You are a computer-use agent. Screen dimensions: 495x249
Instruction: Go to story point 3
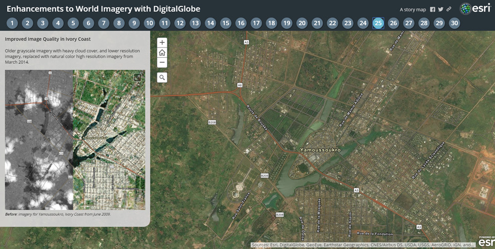point(43,23)
